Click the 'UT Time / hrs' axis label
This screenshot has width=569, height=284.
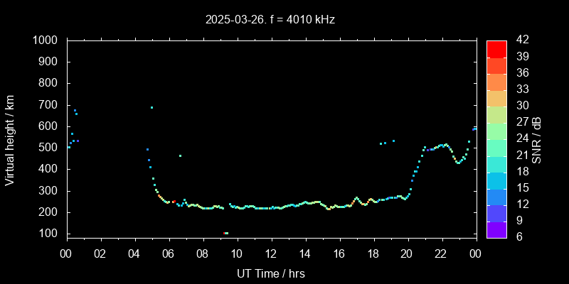tap(270, 273)
